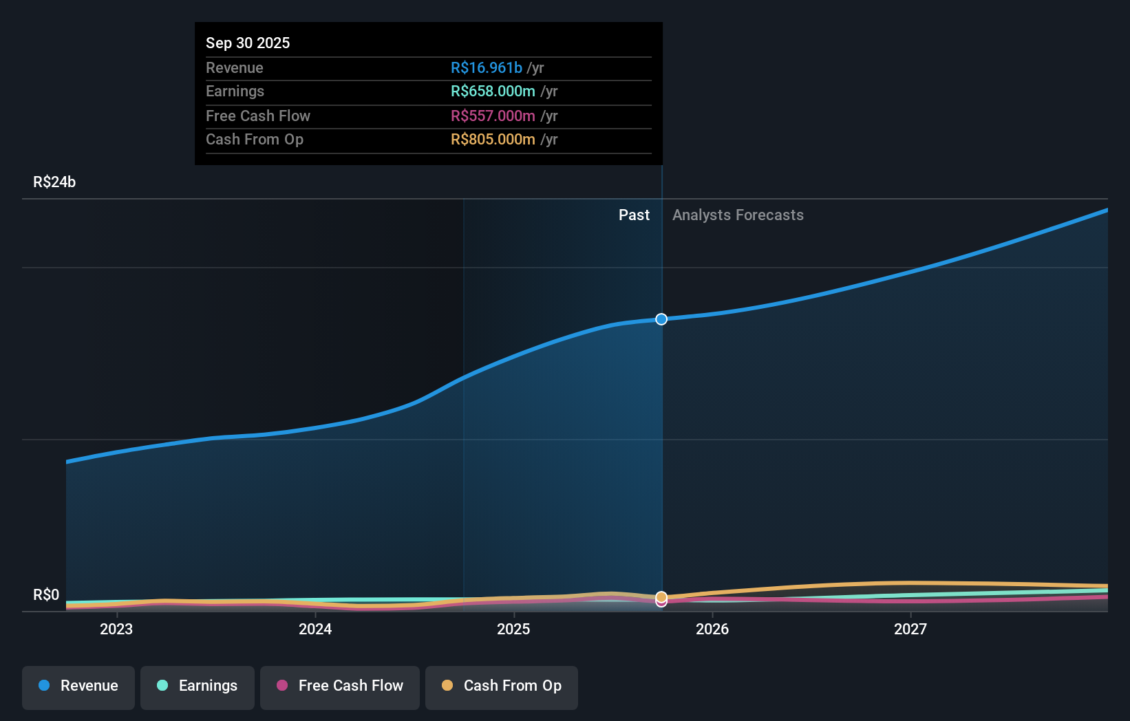
Task: Click the pink Free Cash Flow legend dot
Action: tap(284, 686)
